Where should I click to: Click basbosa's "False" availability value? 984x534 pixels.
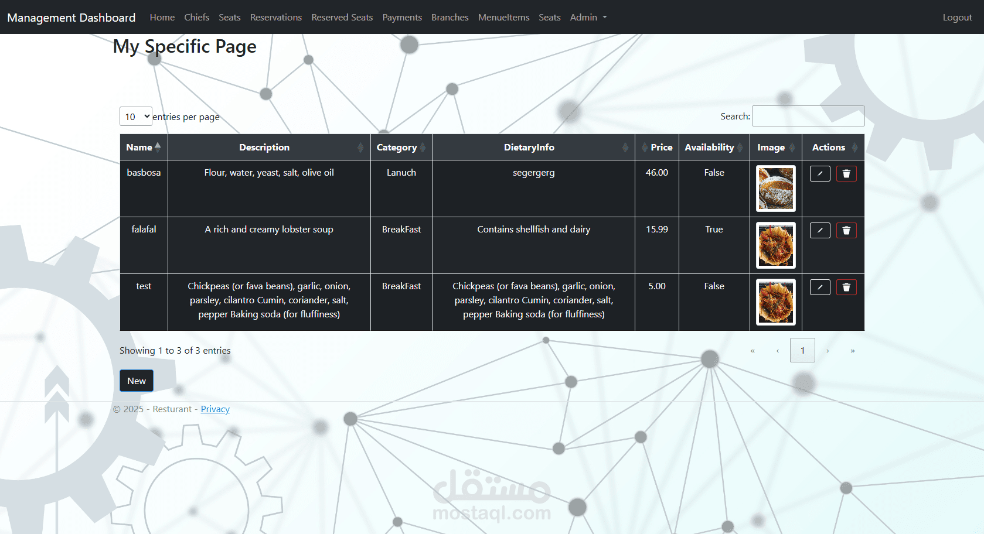point(714,173)
